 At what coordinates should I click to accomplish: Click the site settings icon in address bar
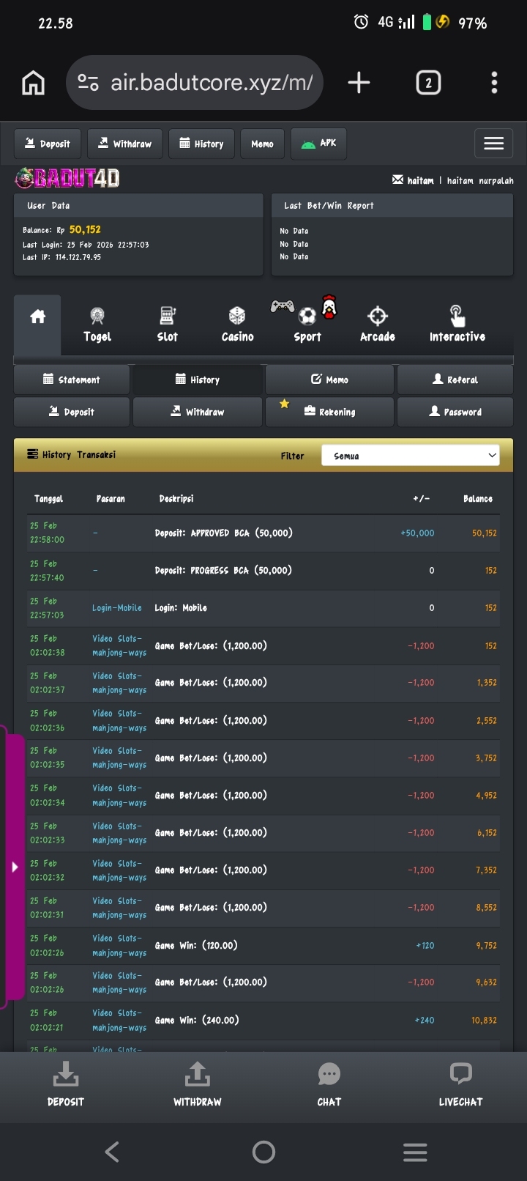point(89,83)
